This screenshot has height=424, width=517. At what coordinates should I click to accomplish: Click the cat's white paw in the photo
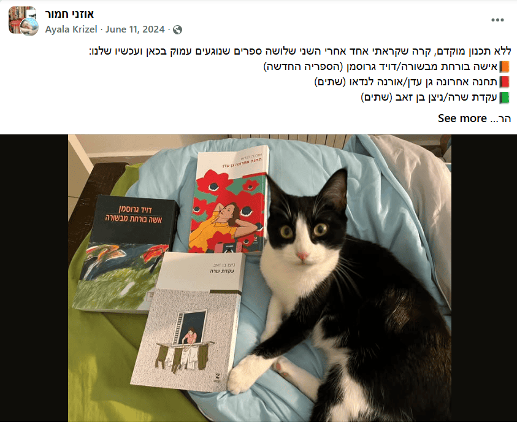point(244,374)
